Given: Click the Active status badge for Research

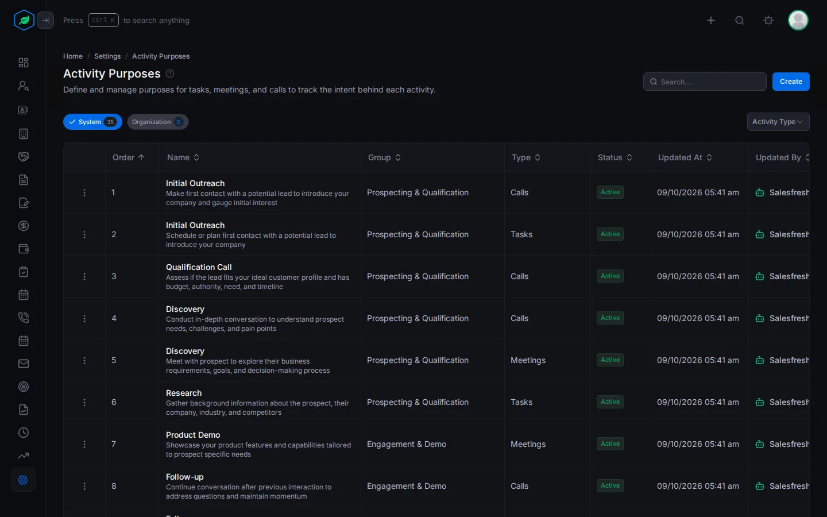Looking at the screenshot, I should click(610, 402).
